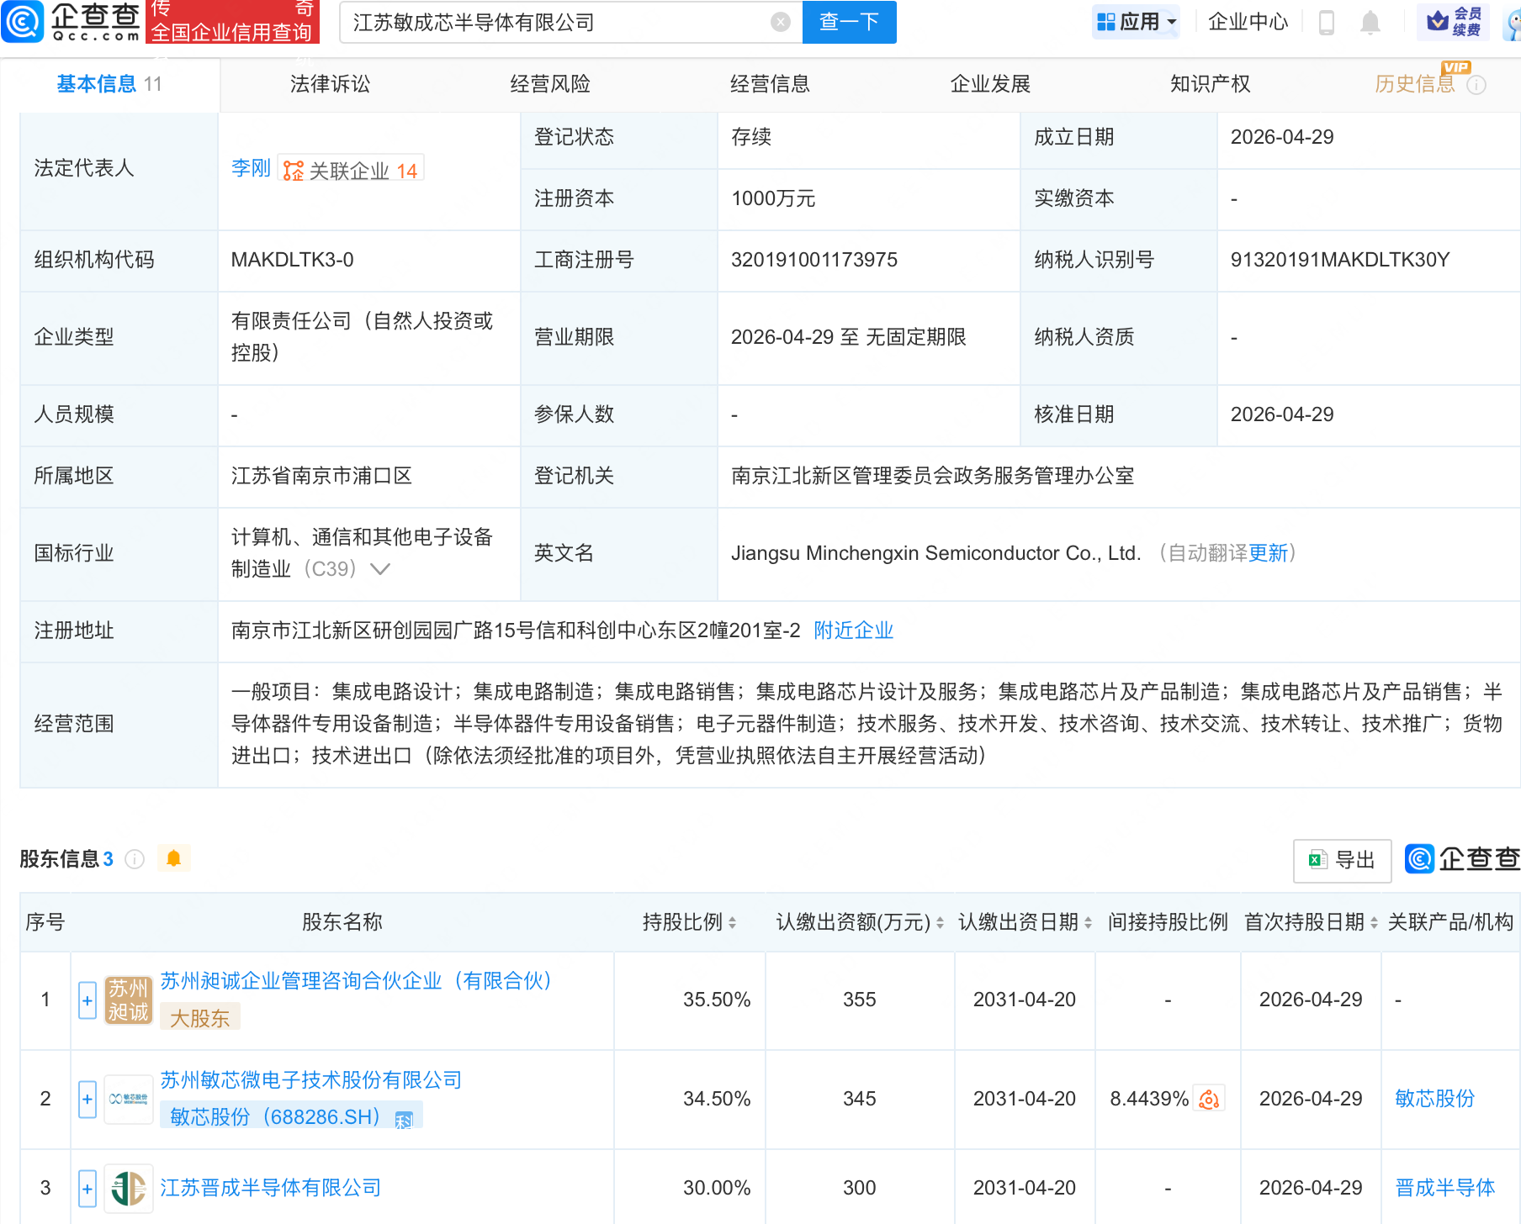The height and width of the screenshot is (1224, 1521).
Task: Expand the 江苏晋成半导体 shareholder row
Action: click(87, 1188)
